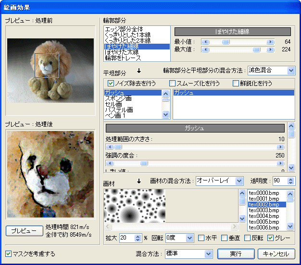The width and height of the screenshot is (301, 265).
Task: Click up arrow of texture file list scrollbar
Action: coord(290,194)
